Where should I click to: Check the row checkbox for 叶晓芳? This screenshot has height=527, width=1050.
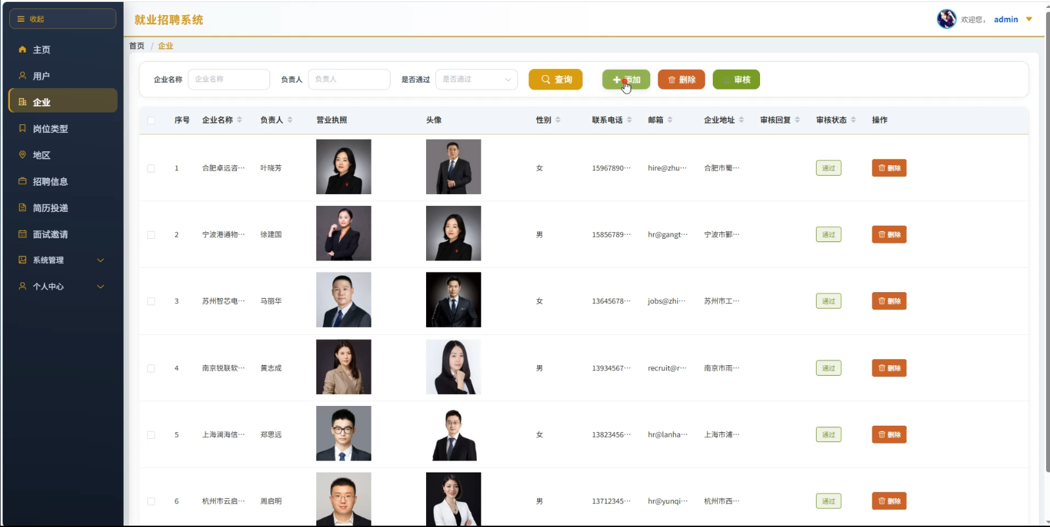(x=151, y=168)
